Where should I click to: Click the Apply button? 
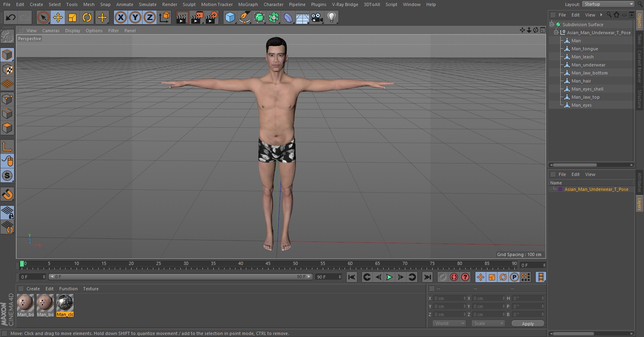pos(528,323)
